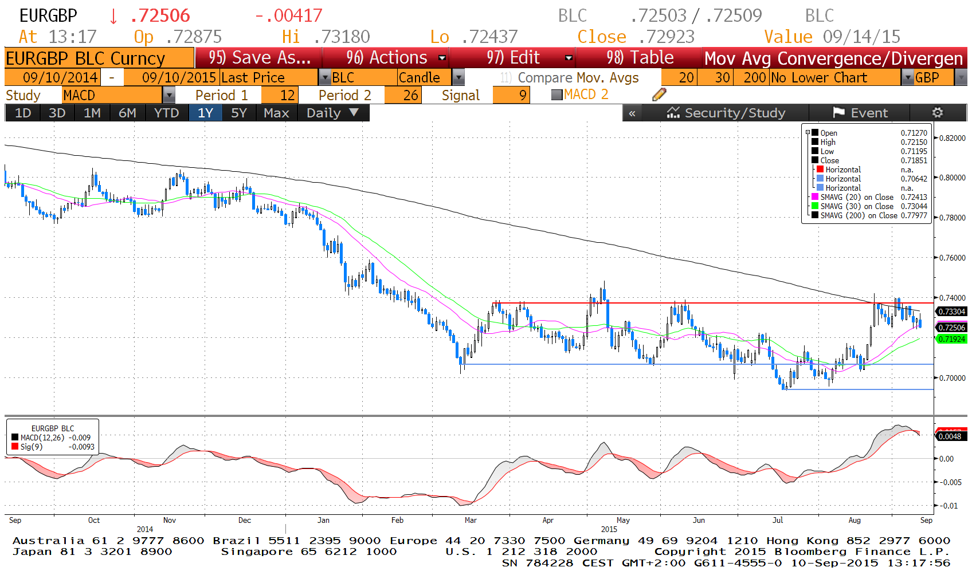Click the green SMAVG (30) legend swatch
Viewport: 972px width, 579px height.
814,206
